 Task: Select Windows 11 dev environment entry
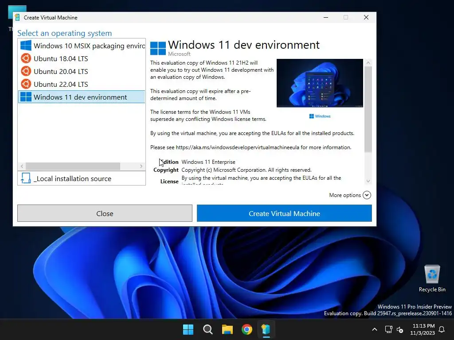[82, 97]
